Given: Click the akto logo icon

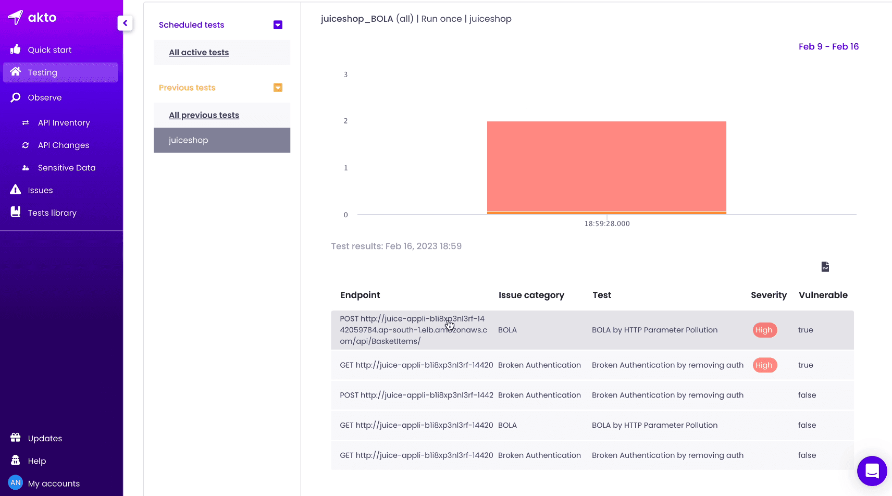Looking at the screenshot, I should tap(16, 17).
